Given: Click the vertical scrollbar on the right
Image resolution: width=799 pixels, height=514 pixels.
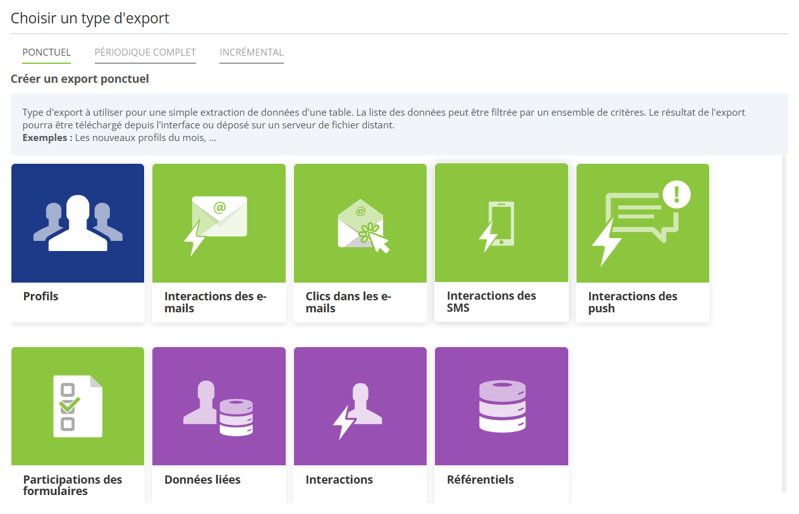Looking at the screenshot, I should tap(784, 322).
